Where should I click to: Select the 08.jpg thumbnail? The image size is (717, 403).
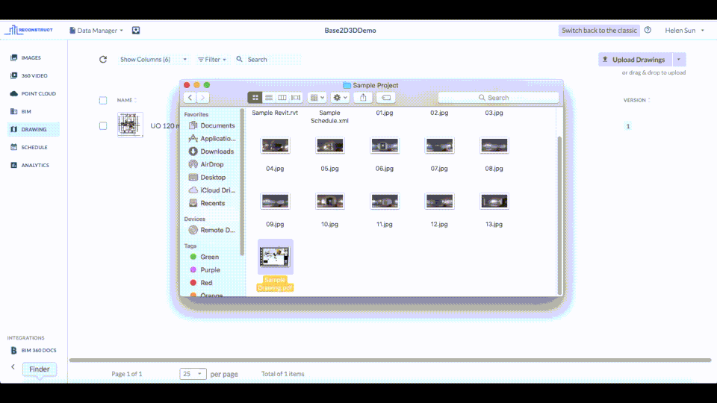494,146
